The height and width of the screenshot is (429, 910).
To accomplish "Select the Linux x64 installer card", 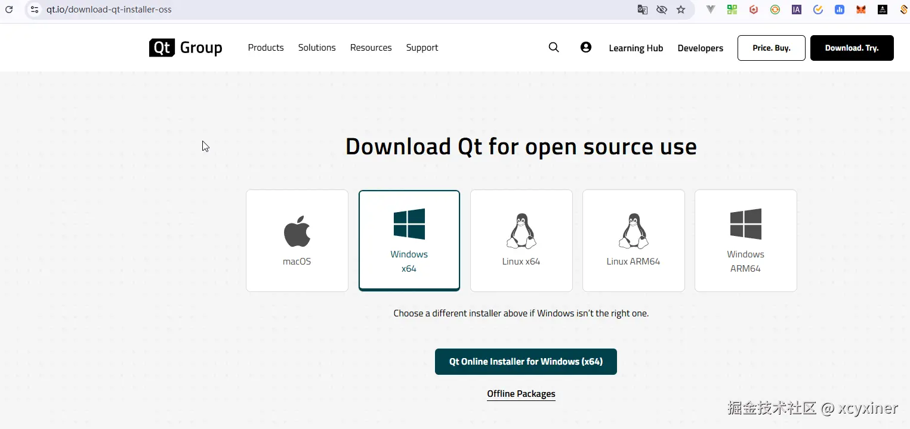I will click(x=522, y=241).
